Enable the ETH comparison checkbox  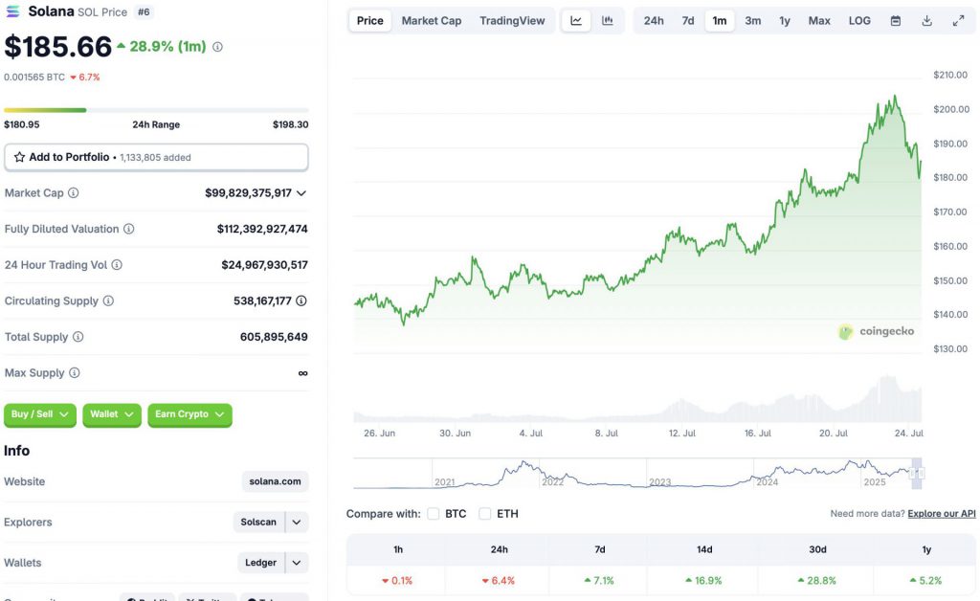coord(486,513)
